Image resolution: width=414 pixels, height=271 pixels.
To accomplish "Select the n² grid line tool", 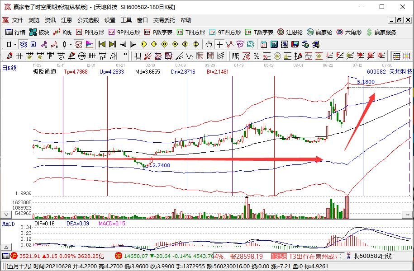I will pos(102,56).
